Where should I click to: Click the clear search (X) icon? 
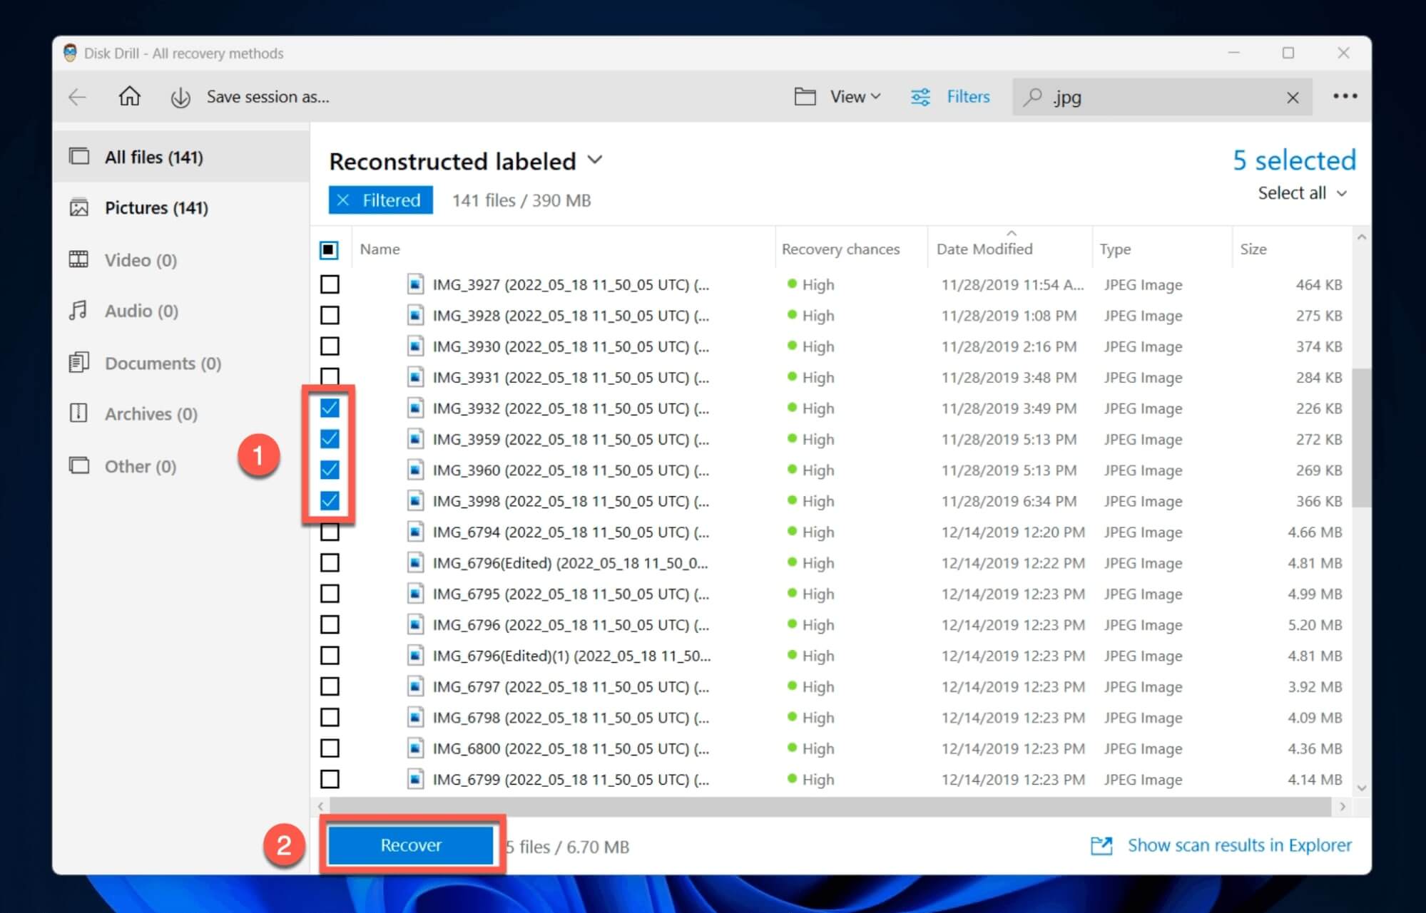1295,97
